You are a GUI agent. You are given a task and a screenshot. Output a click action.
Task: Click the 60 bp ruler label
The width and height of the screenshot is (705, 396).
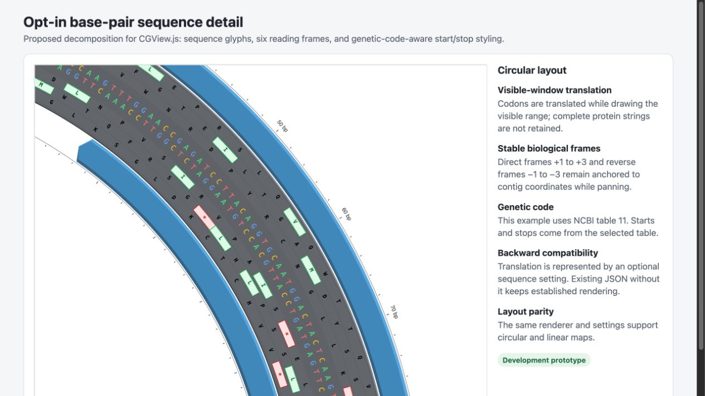tap(346, 214)
